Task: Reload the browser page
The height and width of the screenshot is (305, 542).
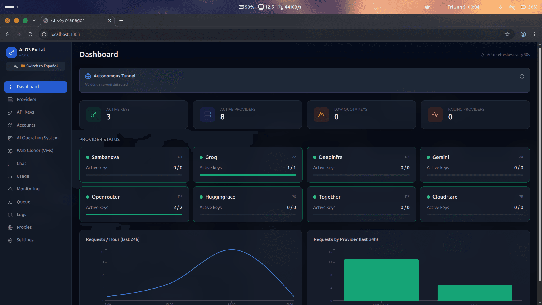Action: click(30, 34)
